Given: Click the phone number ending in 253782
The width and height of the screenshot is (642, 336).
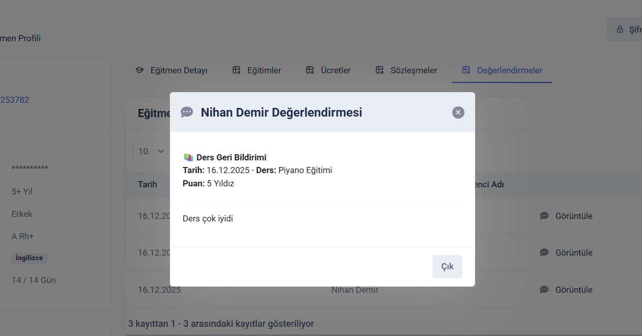Looking at the screenshot, I should click(x=14, y=100).
